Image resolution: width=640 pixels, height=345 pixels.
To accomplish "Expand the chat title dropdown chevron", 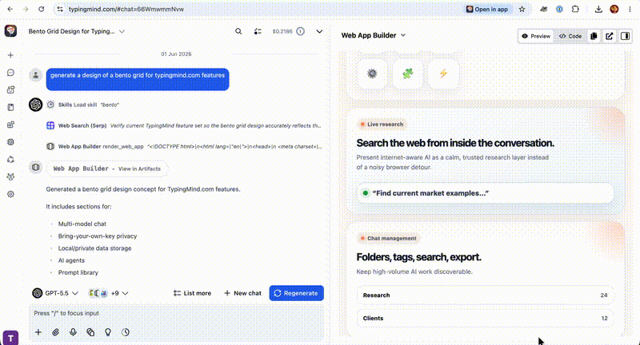I will pos(122,31).
